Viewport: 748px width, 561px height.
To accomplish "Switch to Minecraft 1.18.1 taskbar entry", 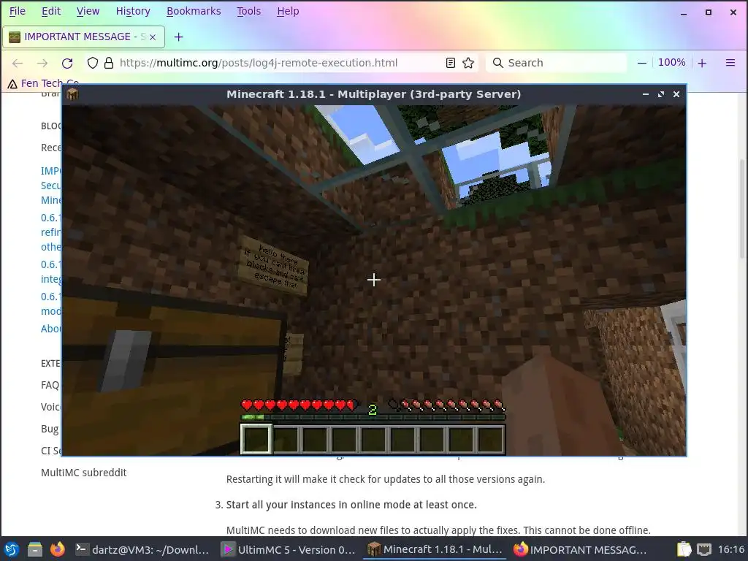I will tap(435, 549).
